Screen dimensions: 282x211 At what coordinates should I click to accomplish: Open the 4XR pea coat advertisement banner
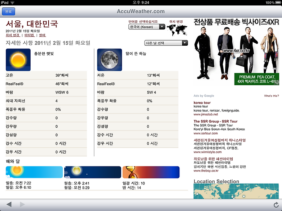(x=236, y=52)
